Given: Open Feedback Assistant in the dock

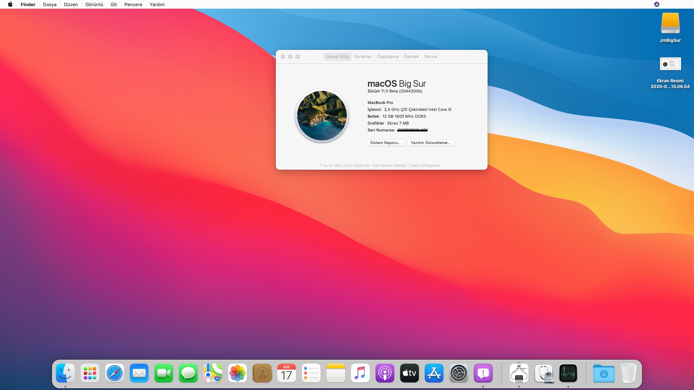Looking at the screenshot, I should tap(483, 373).
